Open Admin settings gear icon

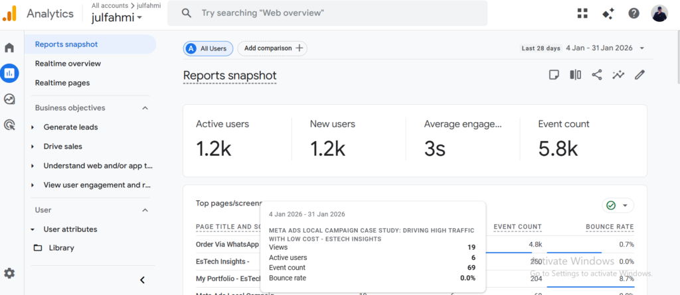(9, 273)
